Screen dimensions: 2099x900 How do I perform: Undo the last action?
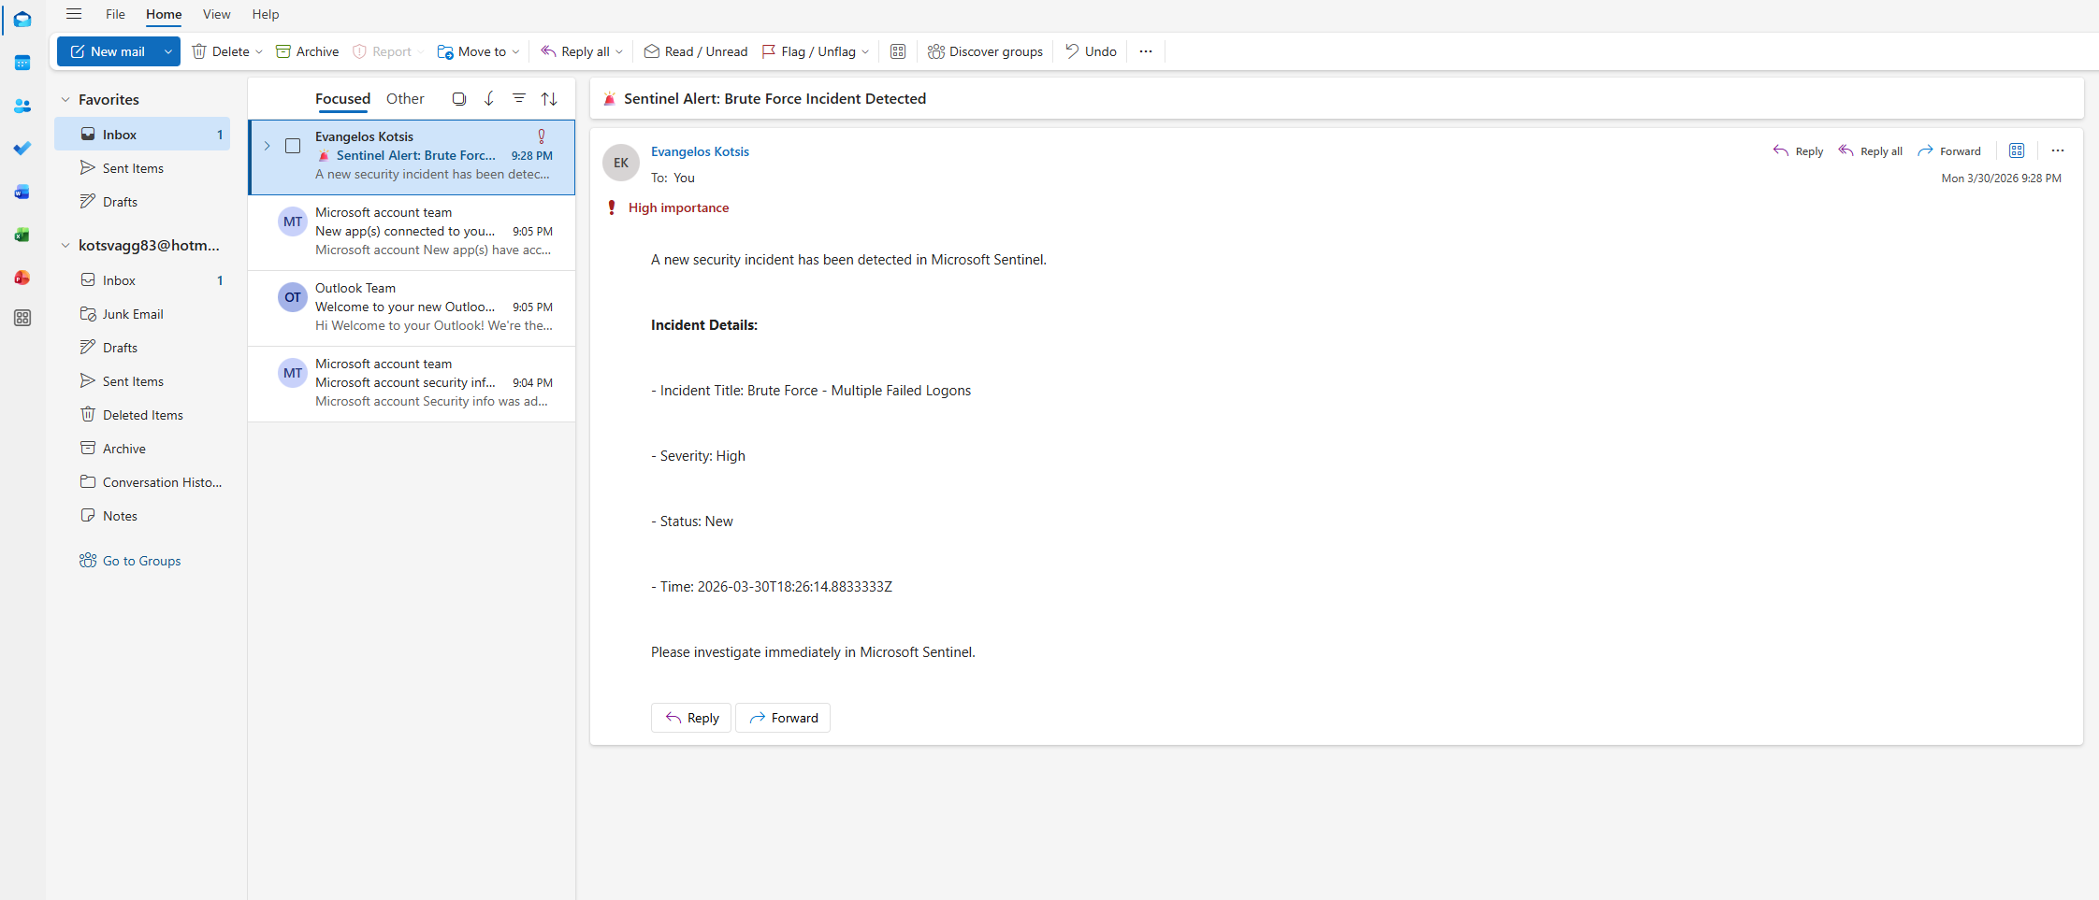pos(1091,51)
